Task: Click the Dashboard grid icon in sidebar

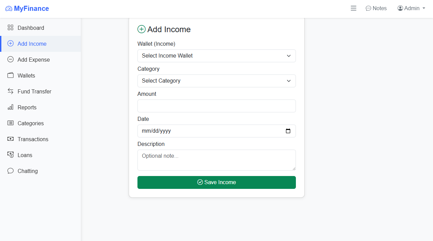Action: tap(10, 28)
